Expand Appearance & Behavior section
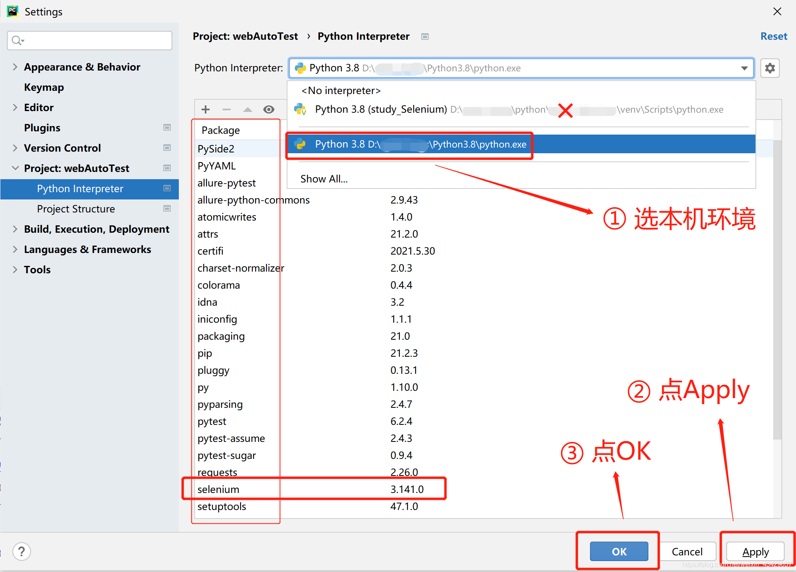The width and height of the screenshot is (796, 572). (x=15, y=67)
